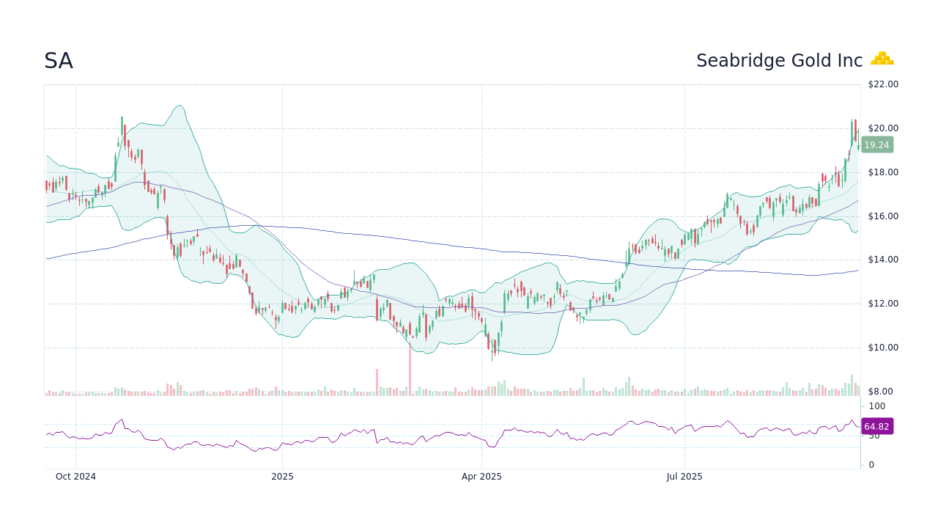Screen dimensions: 938x528
Task: Click the Apr 2025 date label
Action: point(481,477)
